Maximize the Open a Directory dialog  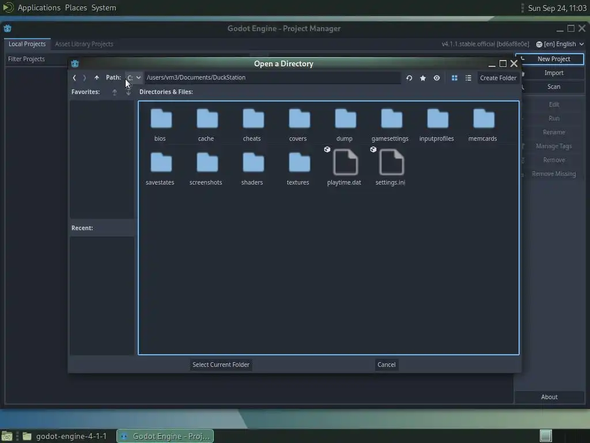point(502,63)
